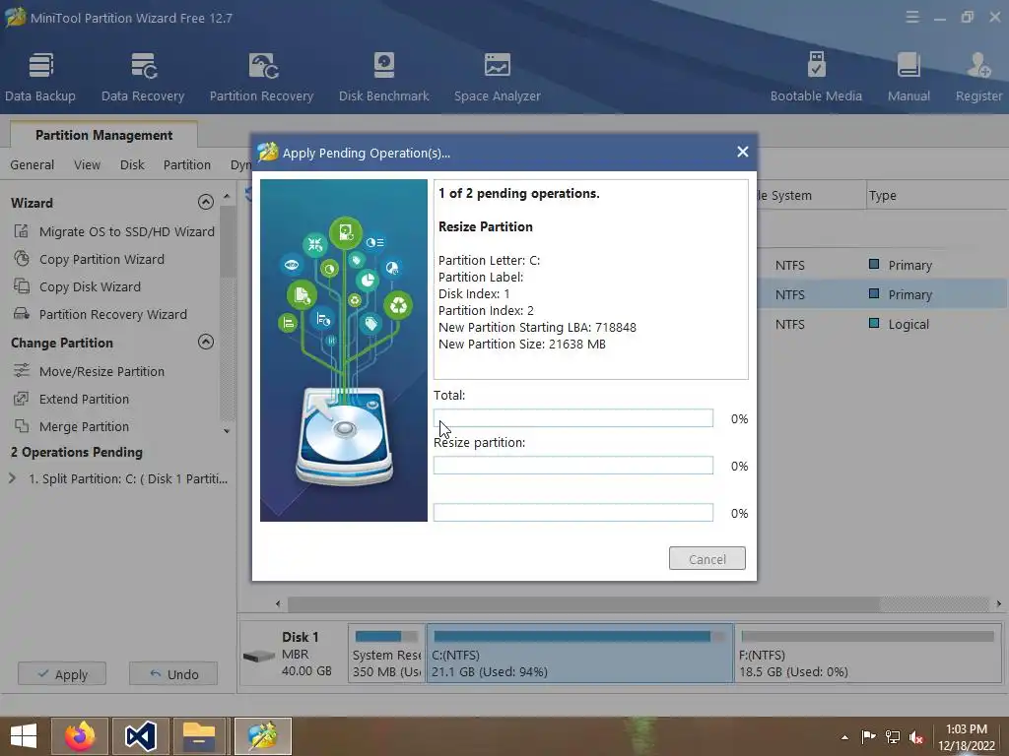
Task: Click the muted volume tray icon
Action: click(916, 736)
